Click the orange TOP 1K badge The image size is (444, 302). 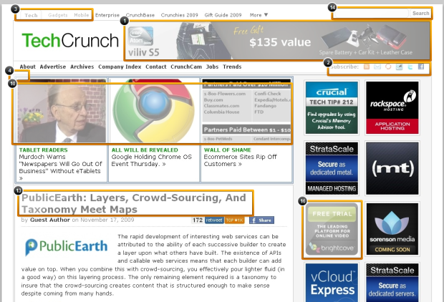coord(234,220)
